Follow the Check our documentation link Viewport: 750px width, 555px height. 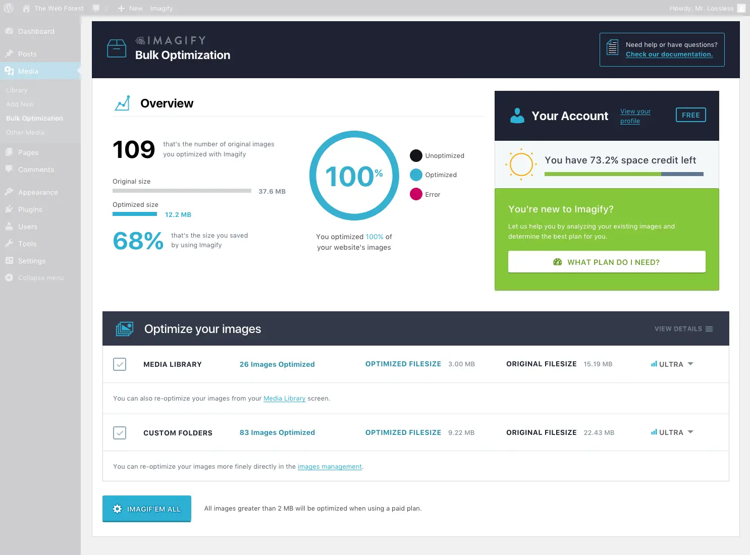coord(669,54)
